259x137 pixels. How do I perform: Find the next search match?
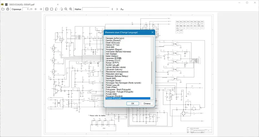tap(117, 9)
